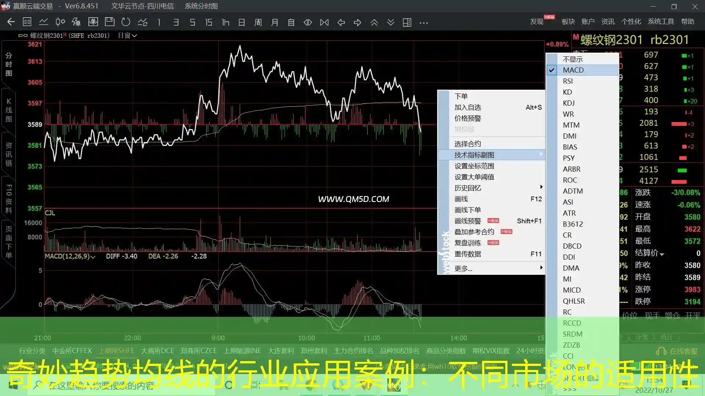The height and width of the screenshot is (396, 705).
Task: Choose WR indicator
Action: [583, 114]
